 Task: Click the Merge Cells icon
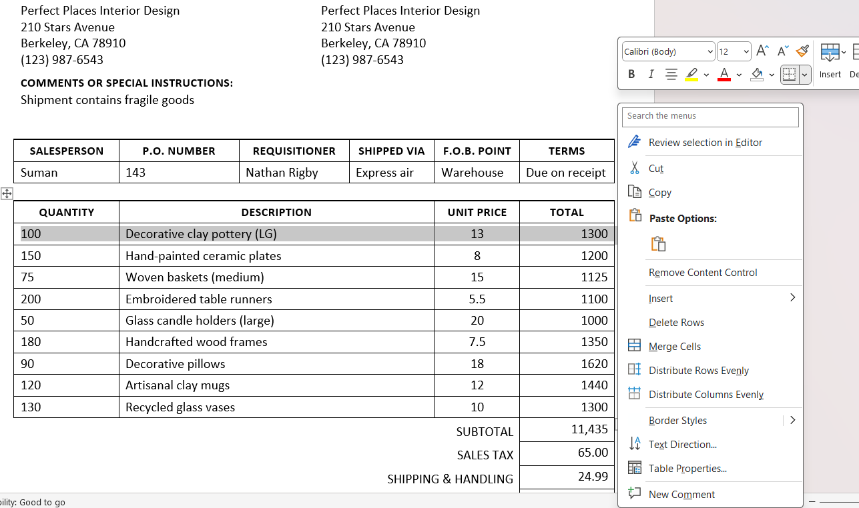[635, 346]
